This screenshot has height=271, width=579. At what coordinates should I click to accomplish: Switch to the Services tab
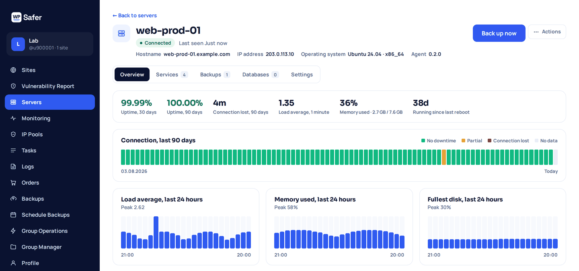point(172,74)
